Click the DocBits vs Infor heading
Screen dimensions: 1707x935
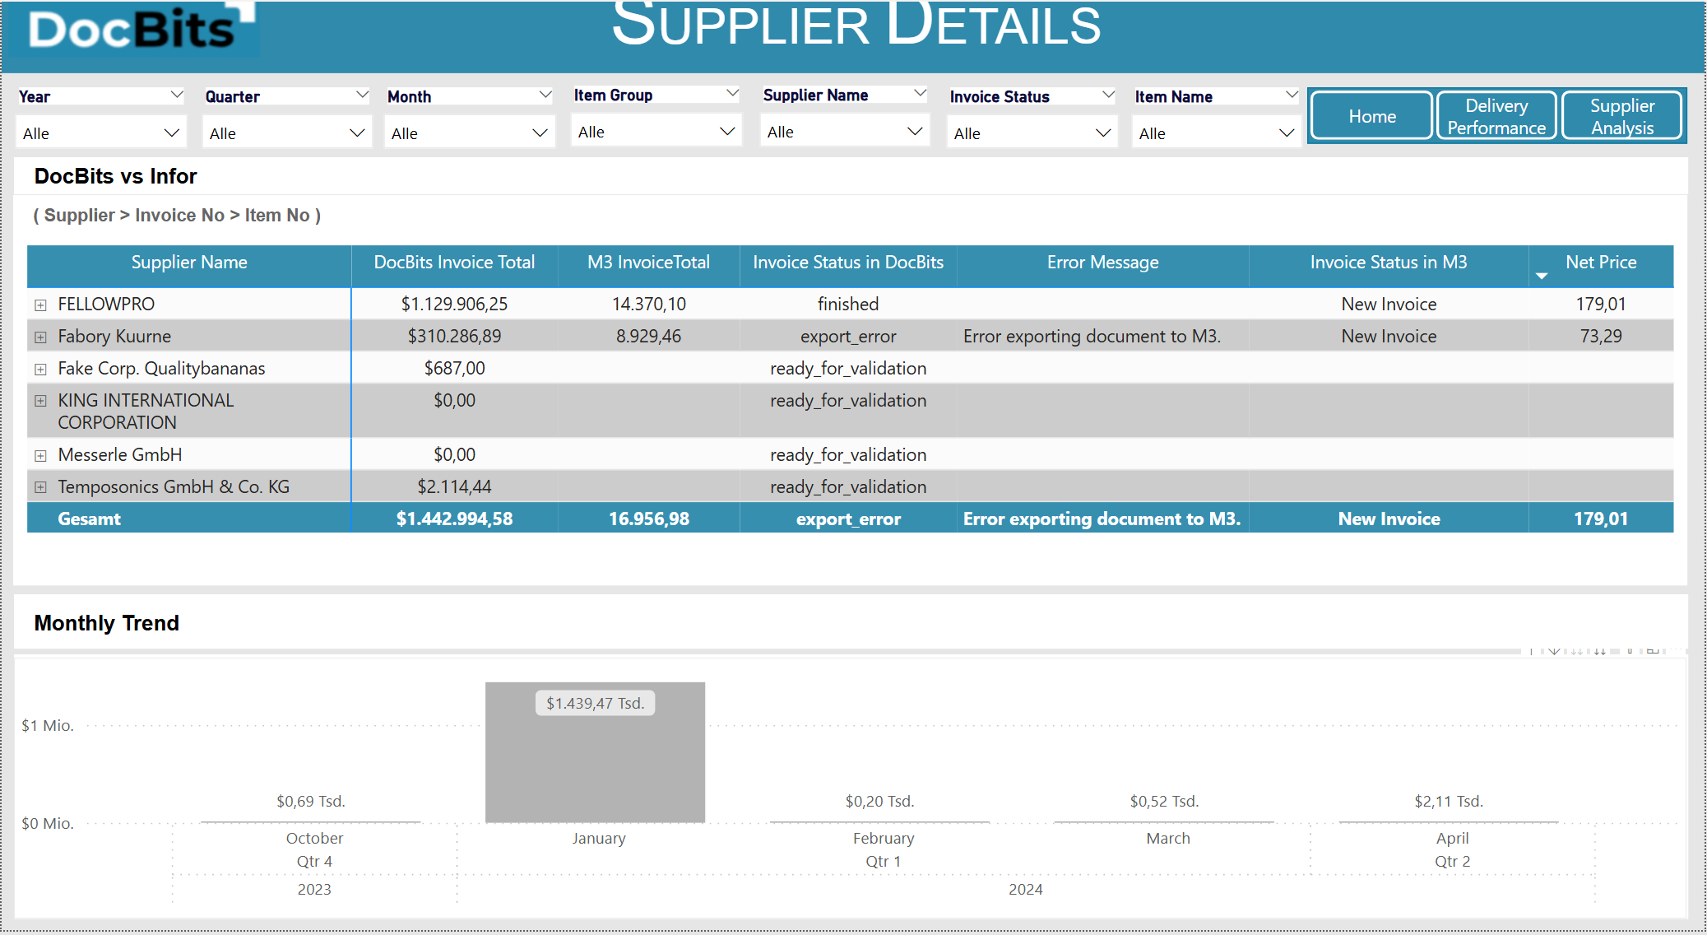[x=115, y=176]
